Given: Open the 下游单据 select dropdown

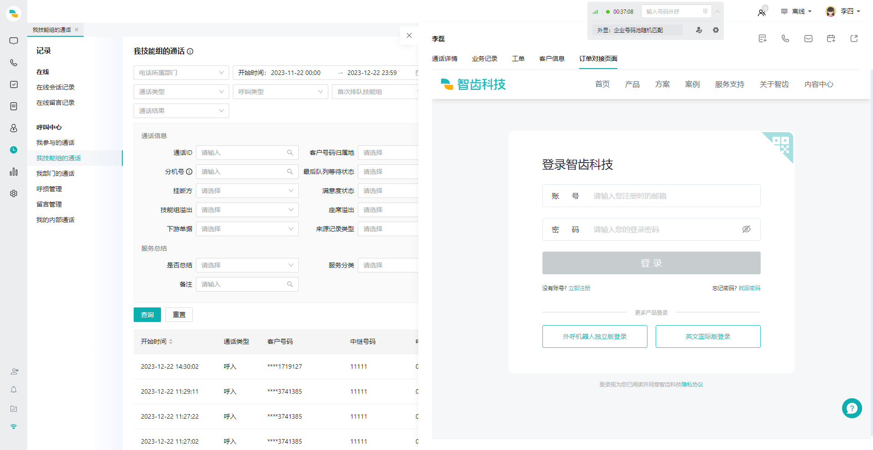Looking at the screenshot, I should (x=247, y=229).
